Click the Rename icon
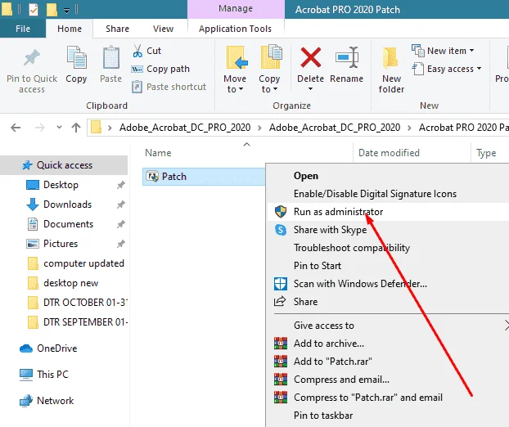The height and width of the screenshot is (427, 509). click(x=347, y=57)
